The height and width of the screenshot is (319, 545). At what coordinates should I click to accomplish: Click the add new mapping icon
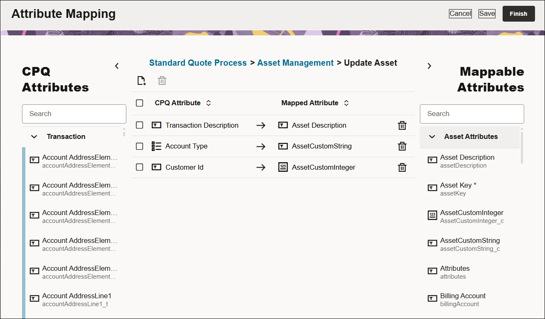point(141,80)
